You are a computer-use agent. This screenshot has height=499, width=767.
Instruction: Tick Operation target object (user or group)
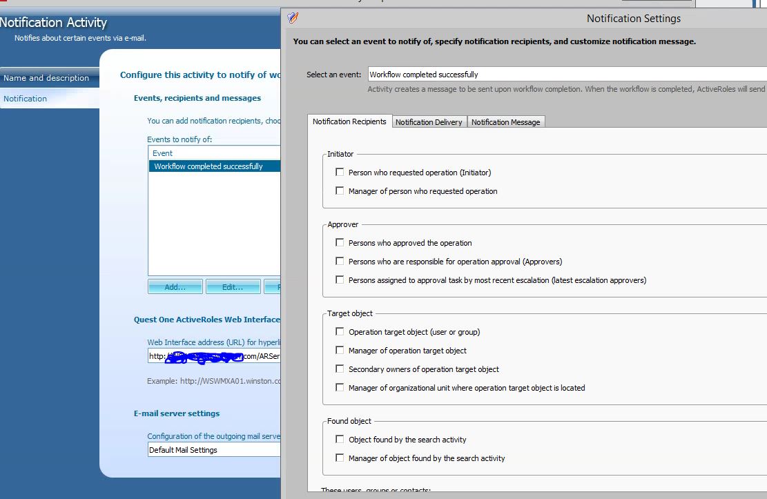tap(340, 332)
